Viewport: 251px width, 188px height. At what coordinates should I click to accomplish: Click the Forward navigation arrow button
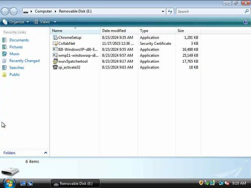coord(13,11)
